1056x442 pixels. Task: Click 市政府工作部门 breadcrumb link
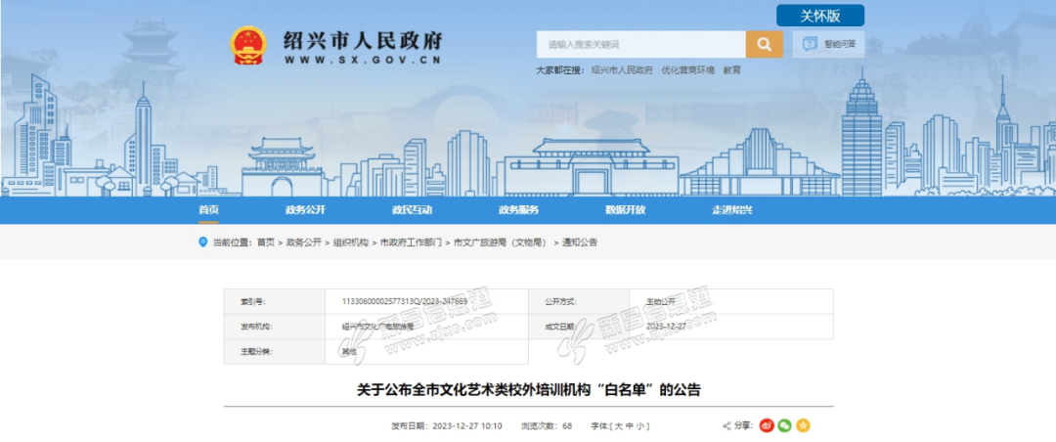tap(410, 242)
